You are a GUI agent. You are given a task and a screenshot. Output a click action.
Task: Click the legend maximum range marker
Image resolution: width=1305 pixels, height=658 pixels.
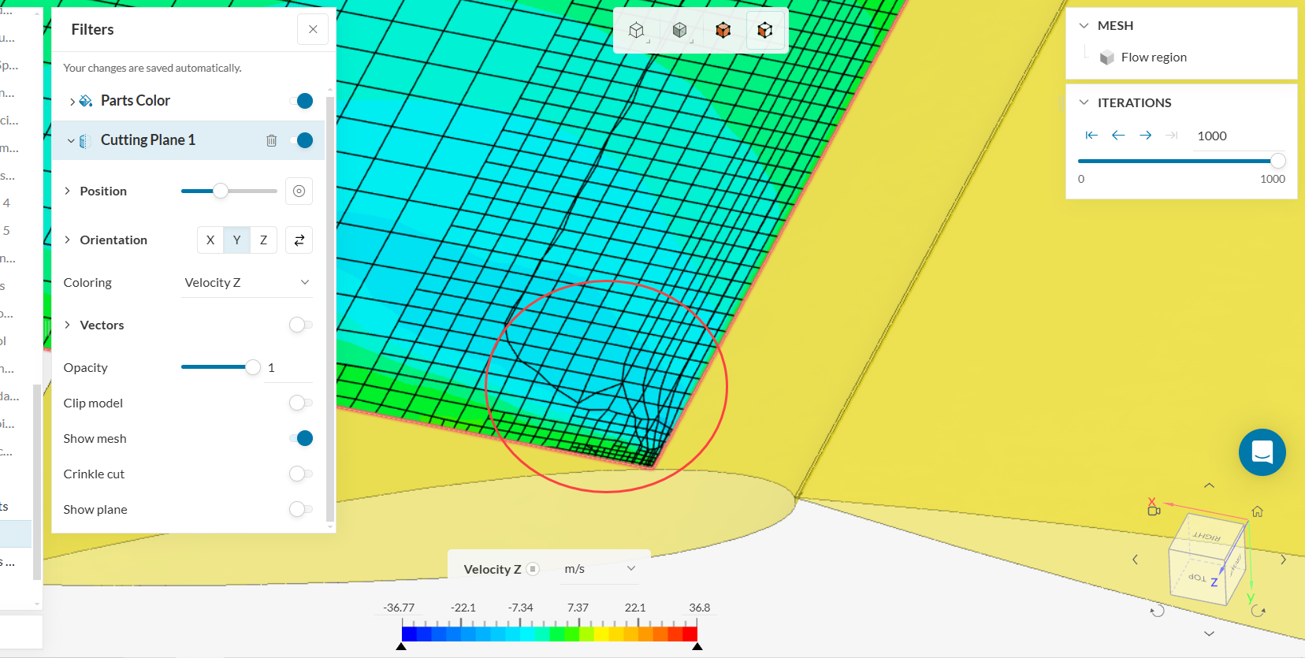click(x=697, y=646)
